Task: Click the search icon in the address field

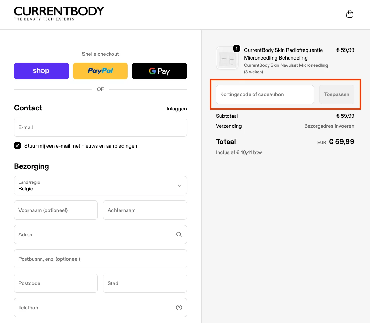Action: point(179,234)
